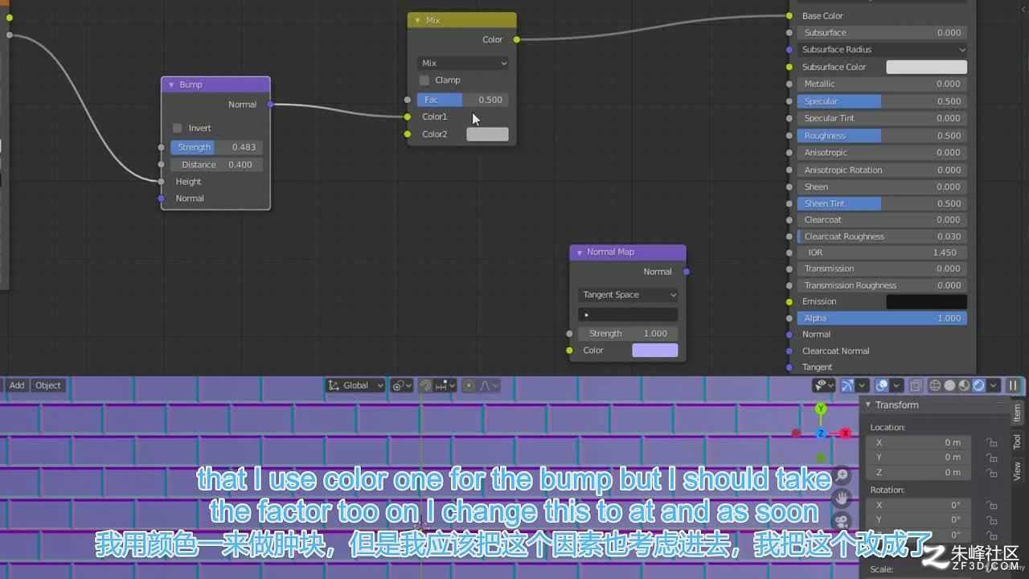
Task: Open the Mix blend type dropdown
Action: (x=463, y=63)
